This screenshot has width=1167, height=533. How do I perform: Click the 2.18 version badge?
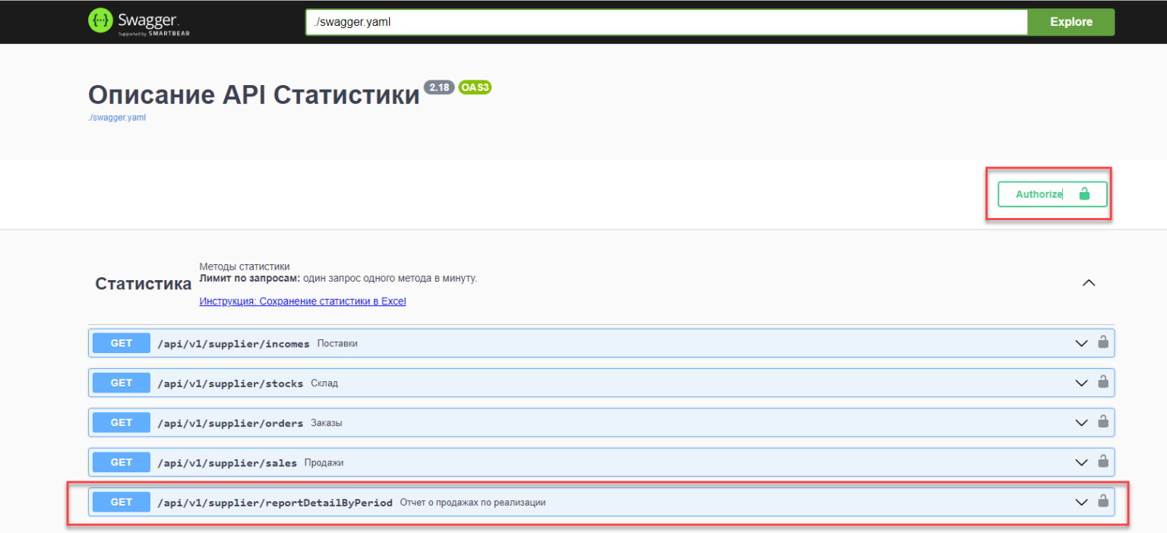click(439, 87)
